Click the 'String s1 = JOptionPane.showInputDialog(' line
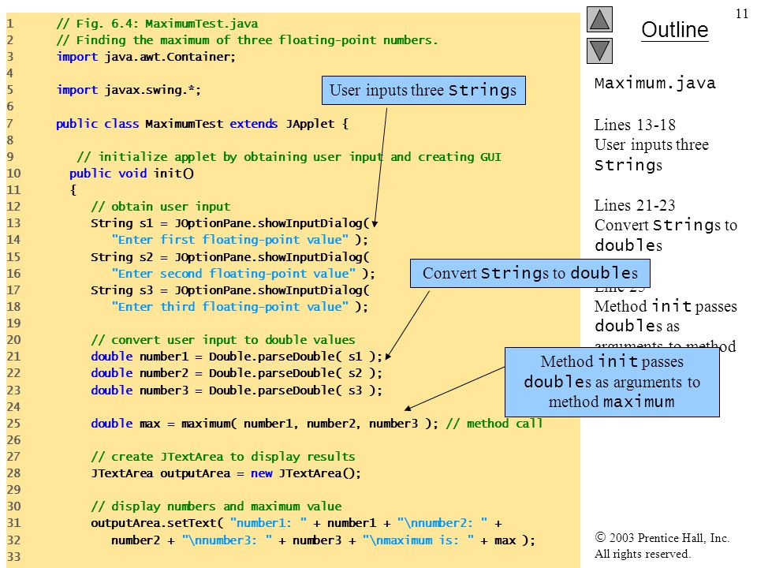This screenshot has width=757, height=568. (x=229, y=223)
